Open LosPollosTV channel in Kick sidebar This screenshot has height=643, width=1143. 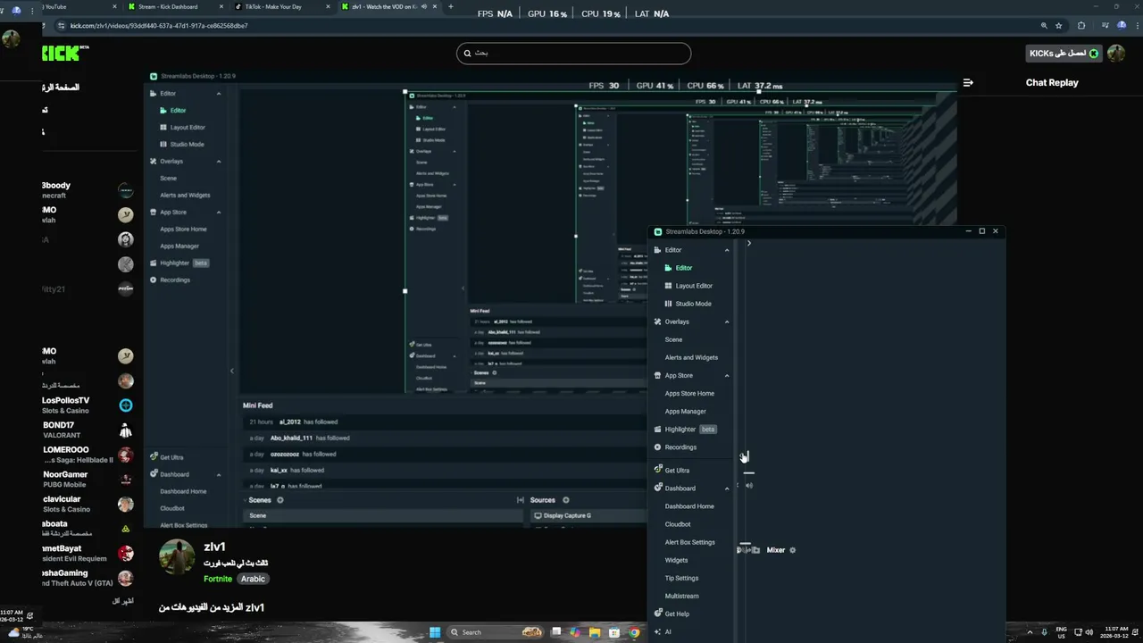click(88, 405)
